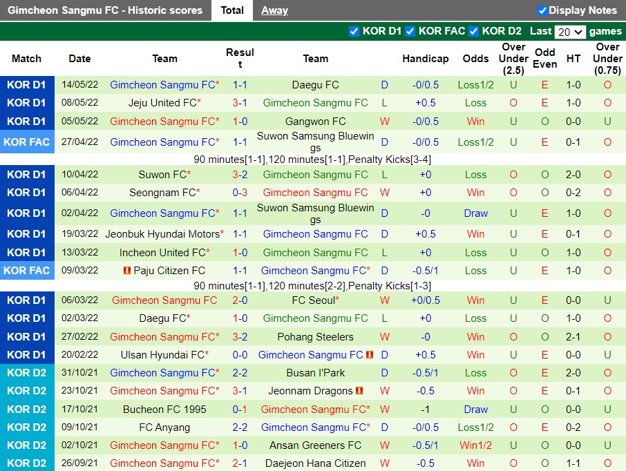The width and height of the screenshot is (626, 471).
Task: Click the Over Under (2.5) column header
Action: tap(513, 59)
